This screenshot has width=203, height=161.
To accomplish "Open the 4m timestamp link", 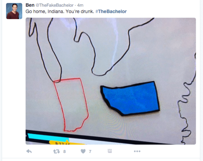I will coord(80,5).
